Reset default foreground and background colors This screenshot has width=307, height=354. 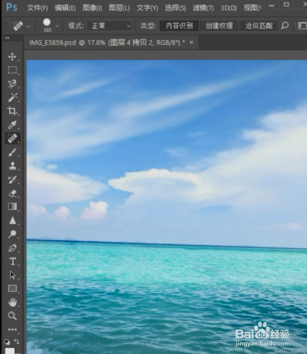(7, 342)
